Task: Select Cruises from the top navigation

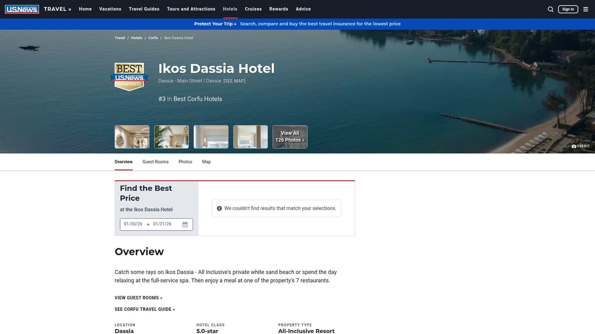Action: (x=253, y=8)
